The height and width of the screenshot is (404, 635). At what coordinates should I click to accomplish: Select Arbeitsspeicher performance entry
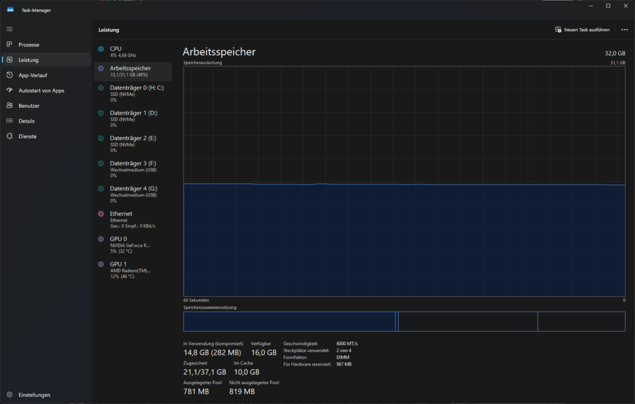pyautogui.click(x=133, y=71)
